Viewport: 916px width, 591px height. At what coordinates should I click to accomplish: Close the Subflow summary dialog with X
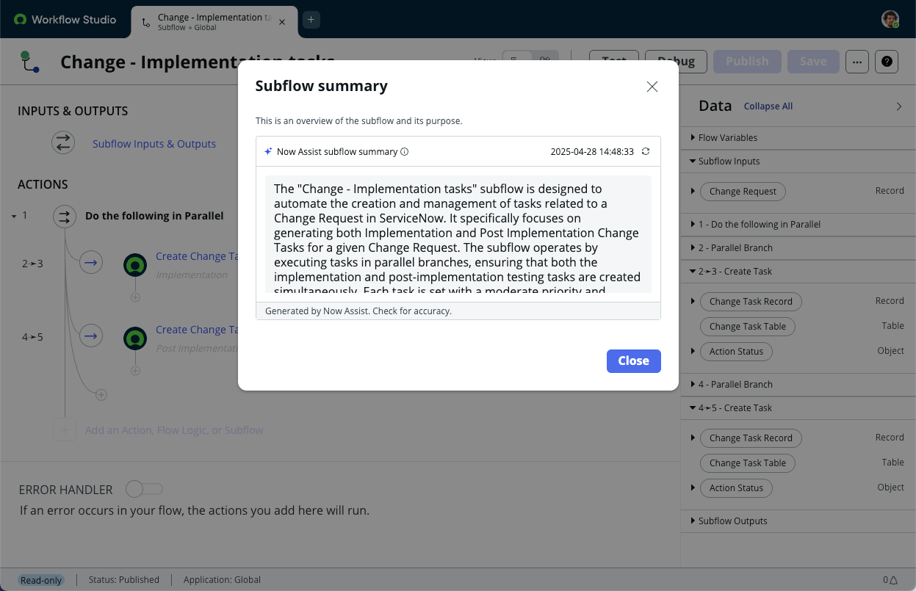point(652,87)
